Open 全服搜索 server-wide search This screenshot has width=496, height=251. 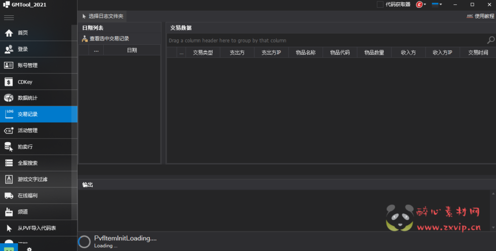pyautogui.click(x=39, y=163)
